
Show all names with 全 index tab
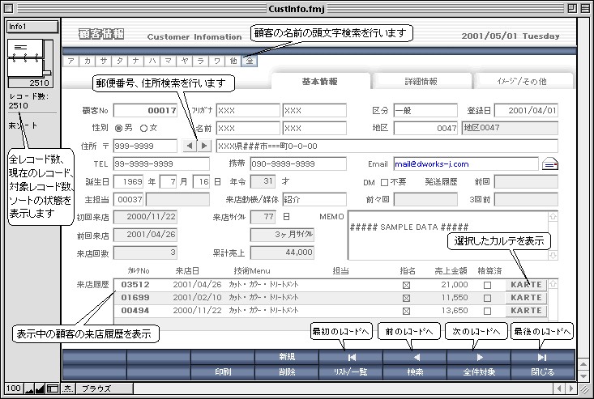[x=250, y=61]
